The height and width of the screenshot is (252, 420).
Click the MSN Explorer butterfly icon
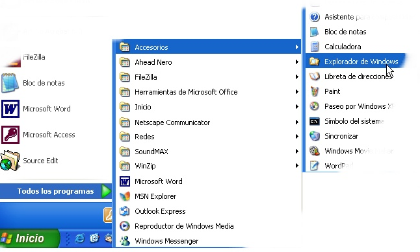(125, 196)
